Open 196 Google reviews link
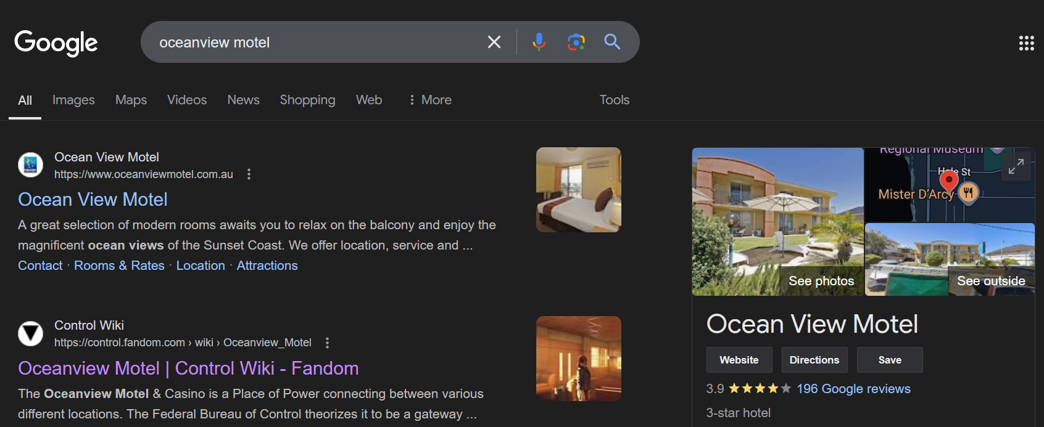 [x=853, y=389]
